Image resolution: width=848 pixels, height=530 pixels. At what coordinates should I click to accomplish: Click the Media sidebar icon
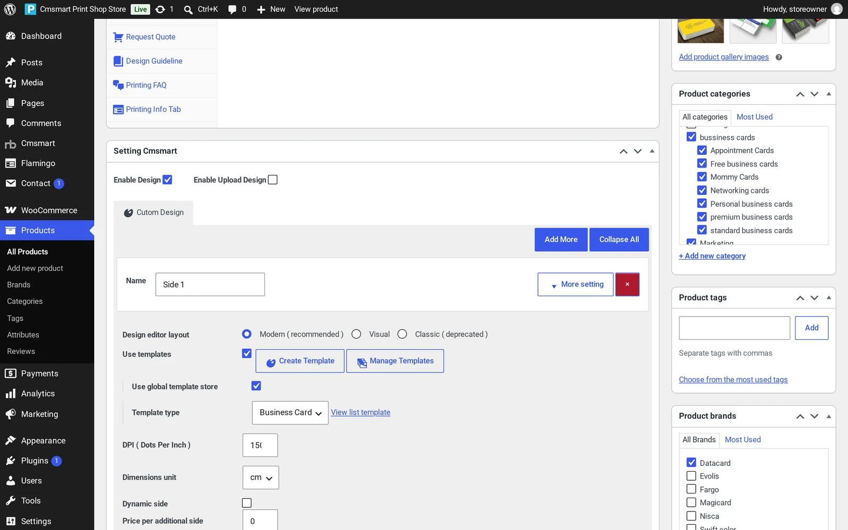(11, 83)
